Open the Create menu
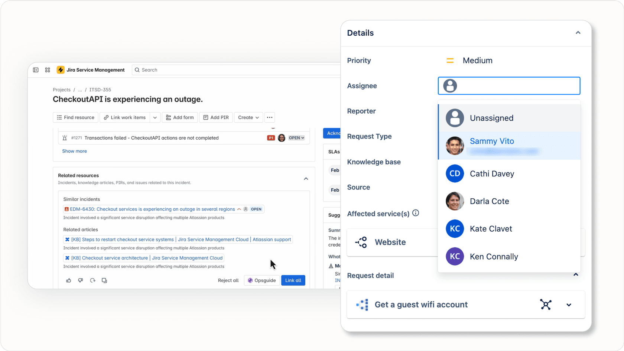 (x=248, y=117)
